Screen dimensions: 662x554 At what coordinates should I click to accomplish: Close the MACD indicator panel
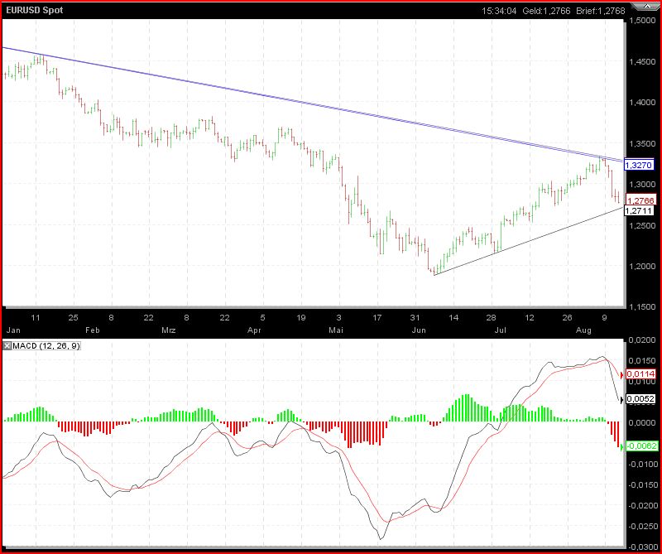click(7, 344)
